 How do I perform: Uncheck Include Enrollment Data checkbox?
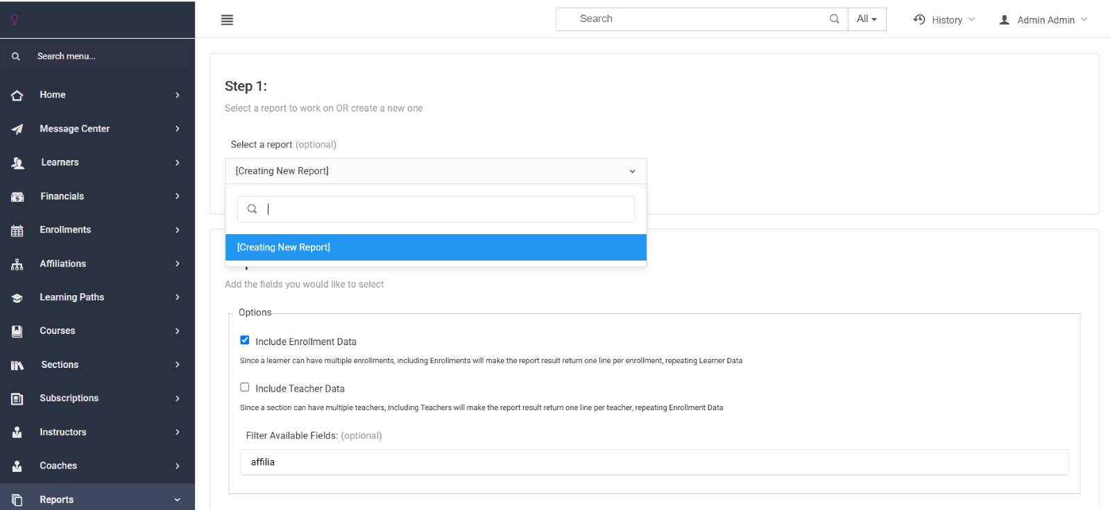click(245, 340)
